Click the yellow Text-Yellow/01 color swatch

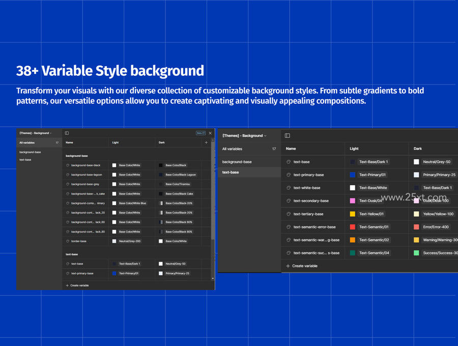[x=353, y=214]
